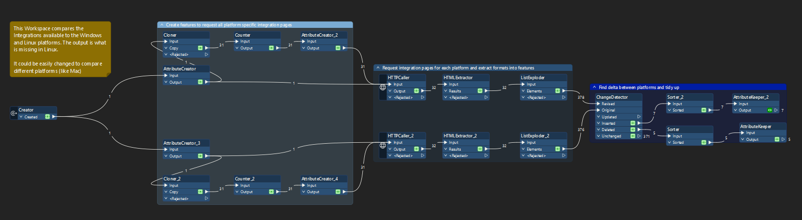Toggle the ChangeDetector Unchanged inspect eye

(x=633, y=136)
